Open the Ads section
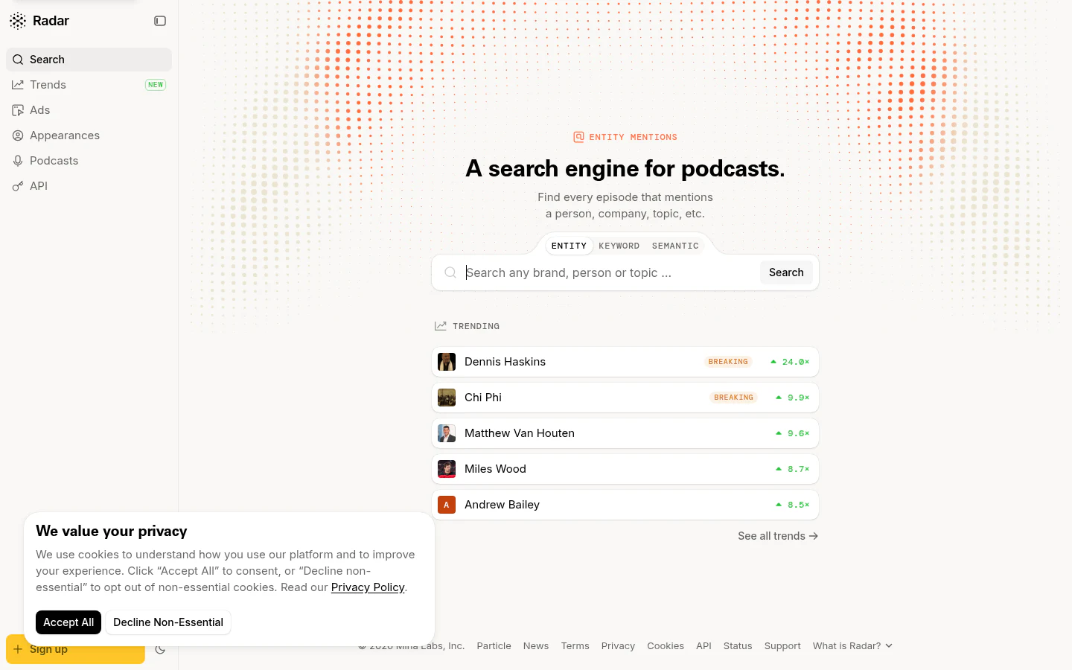1072x670 pixels. point(89,110)
